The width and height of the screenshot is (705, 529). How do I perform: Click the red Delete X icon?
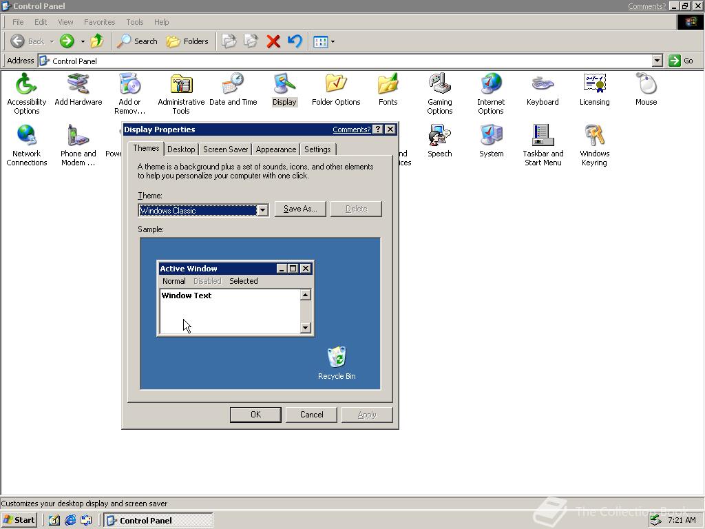click(273, 41)
